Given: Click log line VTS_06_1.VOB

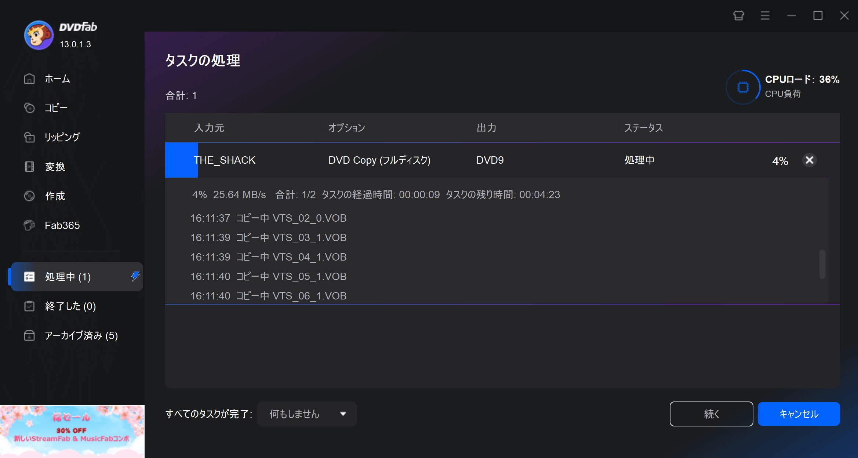Looking at the screenshot, I should pos(268,296).
